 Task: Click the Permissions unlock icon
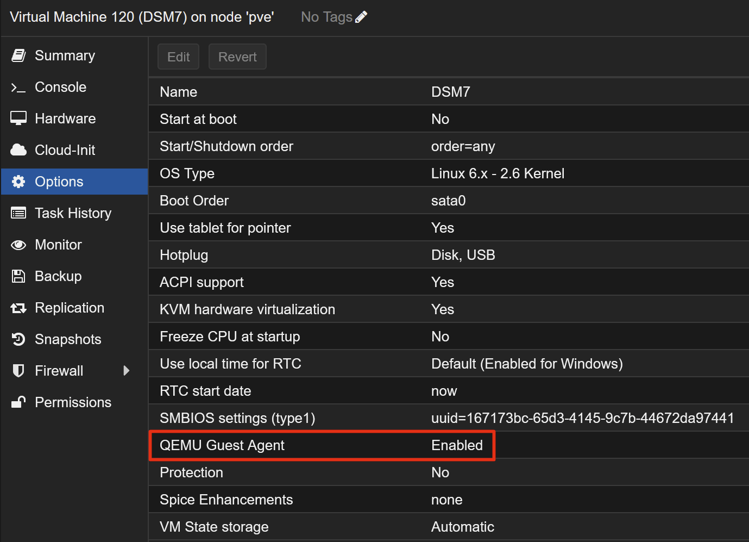[x=18, y=402]
